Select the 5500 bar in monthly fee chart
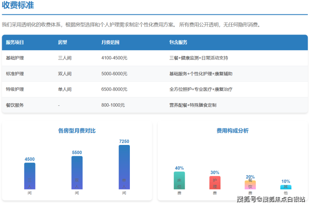Viewport: 312px width, 206px height. (x=77, y=173)
